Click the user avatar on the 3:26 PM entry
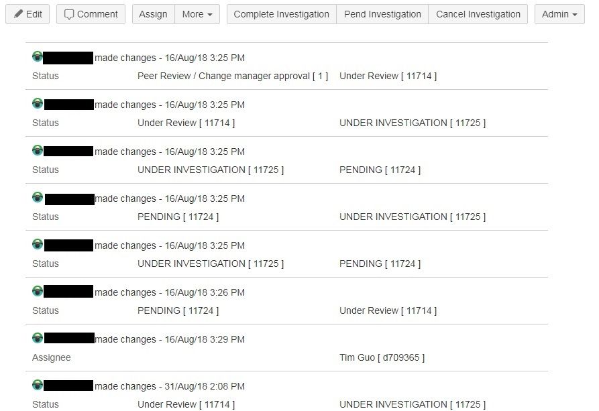 (x=38, y=291)
